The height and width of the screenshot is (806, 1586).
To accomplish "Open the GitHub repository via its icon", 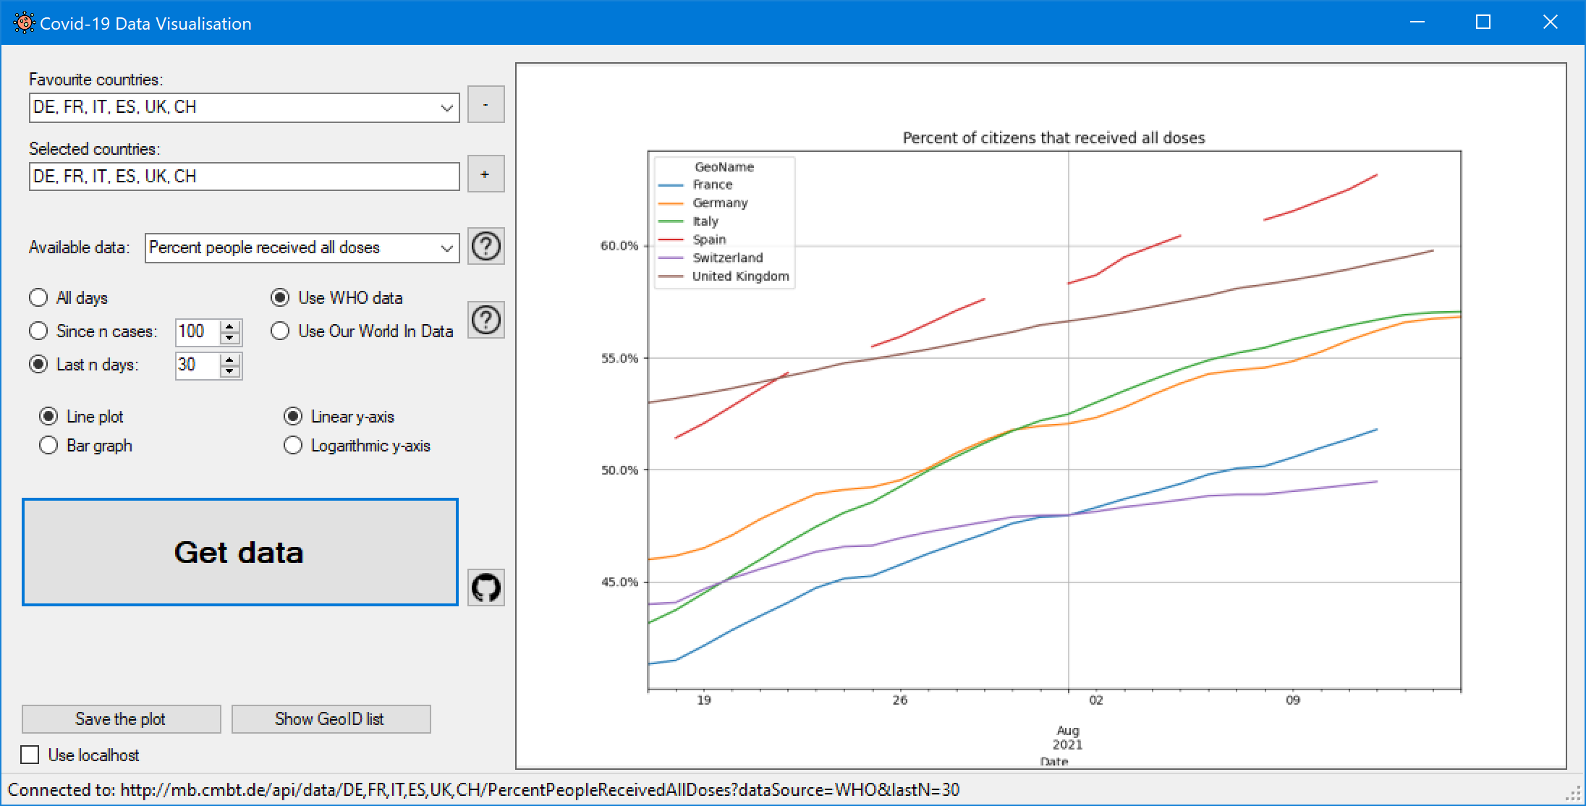I will click(x=485, y=588).
